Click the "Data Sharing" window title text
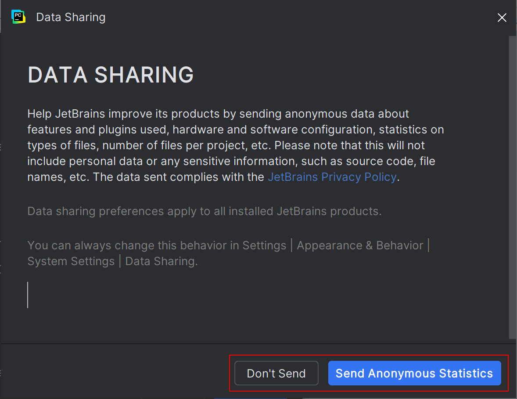This screenshot has height=399, width=517. coord(71,17)
